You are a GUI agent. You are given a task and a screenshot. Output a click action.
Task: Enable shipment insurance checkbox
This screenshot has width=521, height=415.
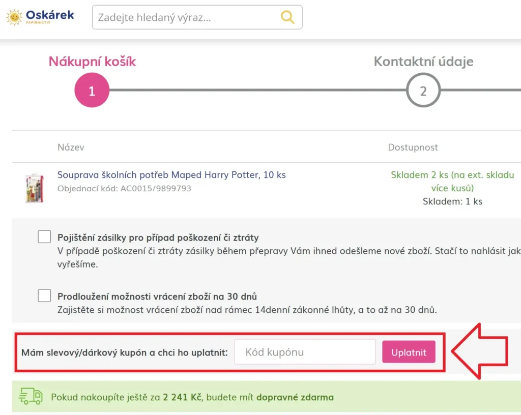(x=45, y=236)
